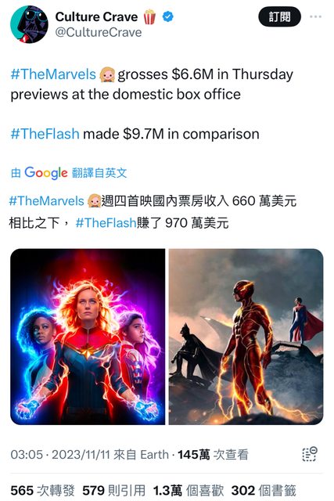Open #TheMarvels hashtag in translated text
Viewport: 334px width, 501px height.
click(x=47, y=201)
